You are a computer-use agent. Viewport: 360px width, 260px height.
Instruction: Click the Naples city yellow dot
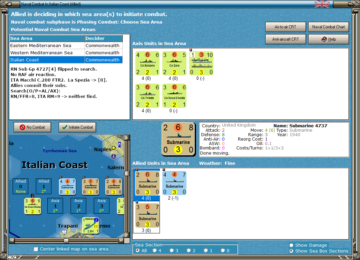pos(114,148)
